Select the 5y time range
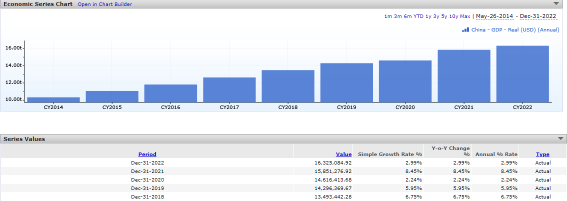This screenshot has height=201, width=567. tap(444, 16)
